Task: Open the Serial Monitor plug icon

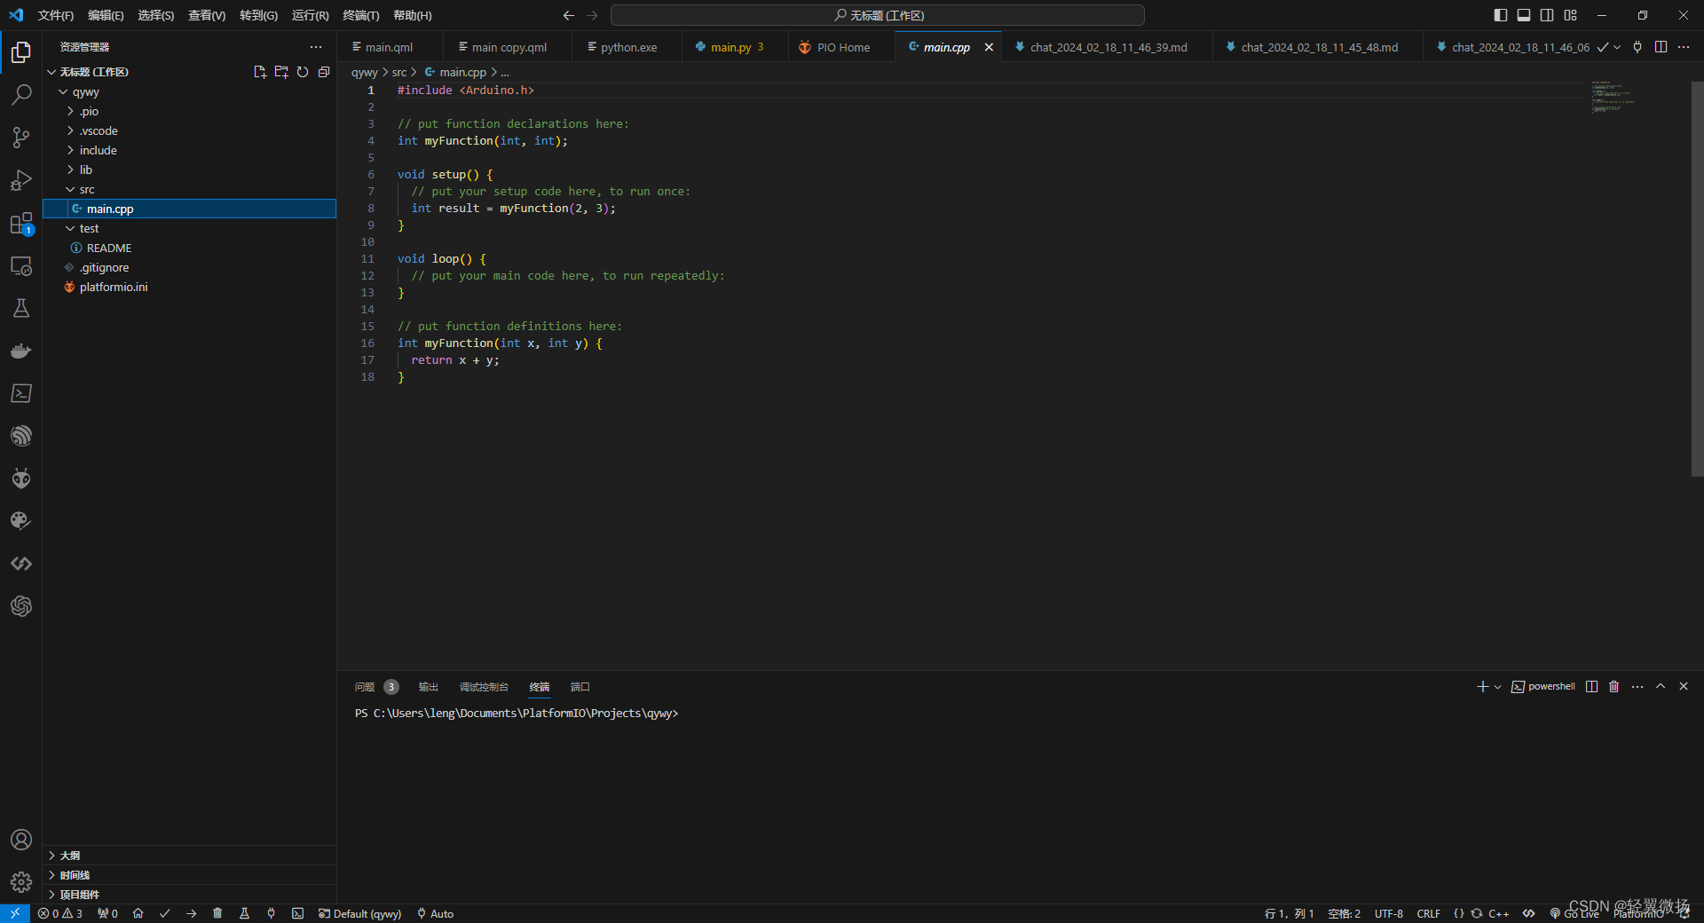Action: point(271,913)
